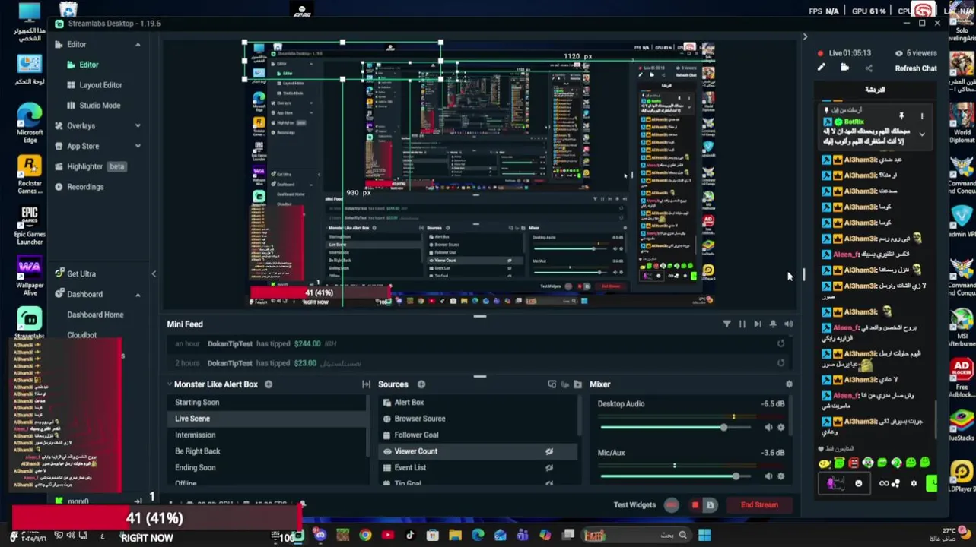Pause the Mini Feed alert queue
The width and height of the screenshot is (976, 547).
tap(742, 324)
